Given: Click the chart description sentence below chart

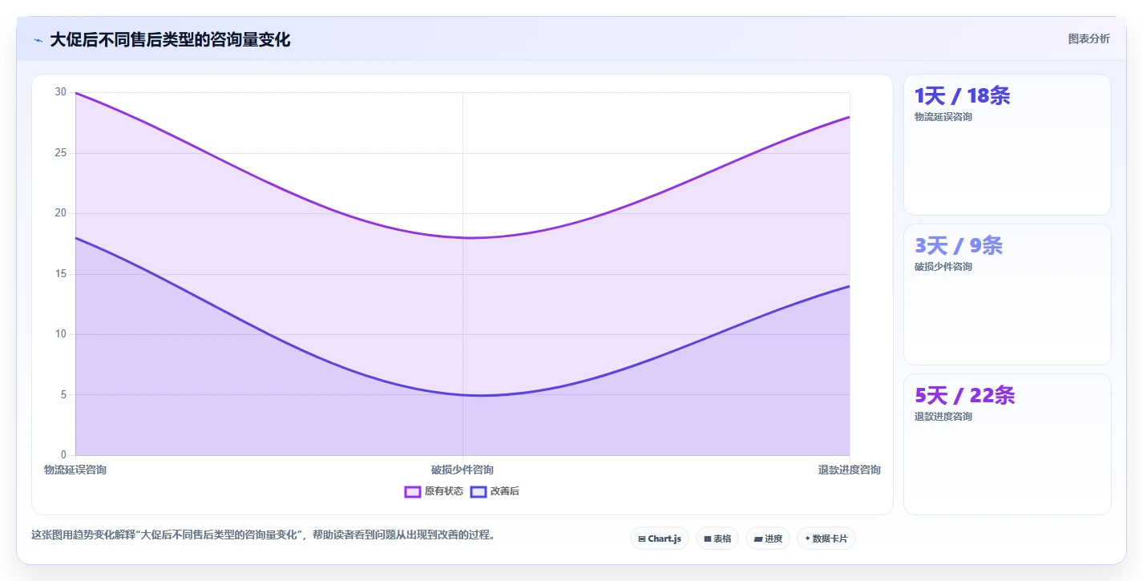Looking at the screenshot, I should click(x=263, y=535).
